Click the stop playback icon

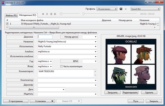(43, 14)
